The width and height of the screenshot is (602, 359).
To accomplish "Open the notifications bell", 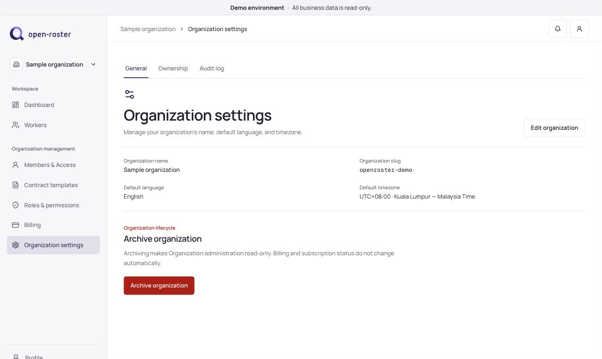I will (x=557, y=29).
